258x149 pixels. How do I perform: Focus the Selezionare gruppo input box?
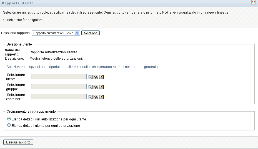point(59,87)
